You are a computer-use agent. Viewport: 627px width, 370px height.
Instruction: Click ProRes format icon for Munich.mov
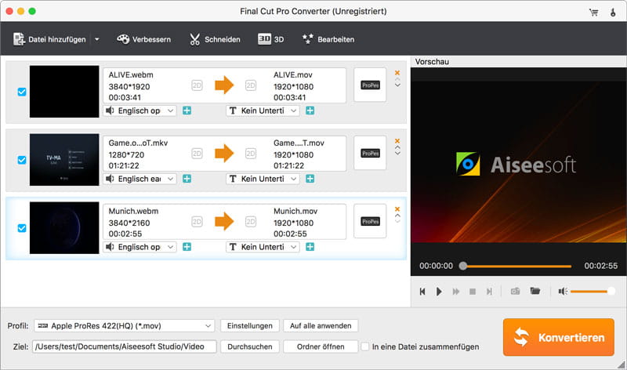(370, 221)
